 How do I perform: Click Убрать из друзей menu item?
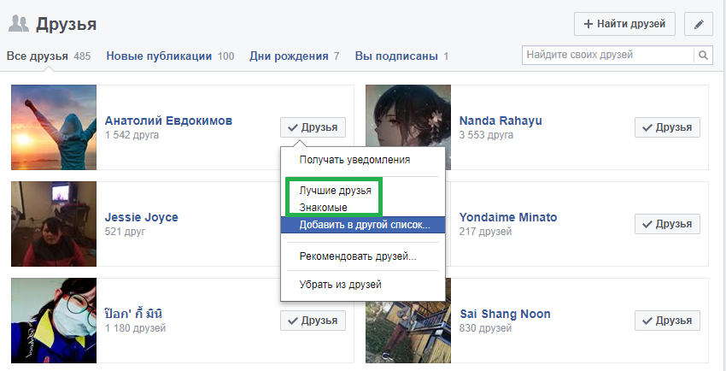pos(340,285)
